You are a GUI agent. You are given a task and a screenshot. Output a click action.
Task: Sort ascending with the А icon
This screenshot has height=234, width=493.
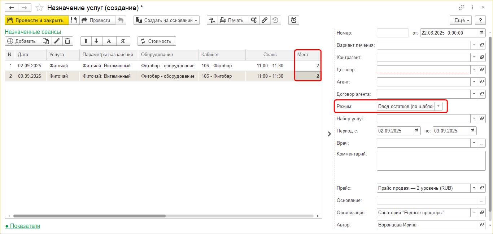109,41
